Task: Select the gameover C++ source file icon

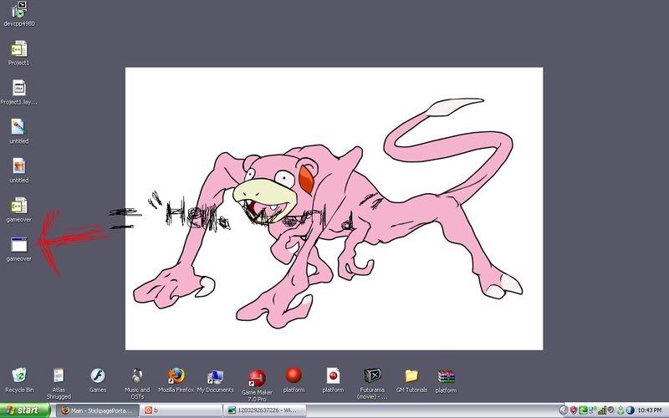Action: tap(18, 205)
